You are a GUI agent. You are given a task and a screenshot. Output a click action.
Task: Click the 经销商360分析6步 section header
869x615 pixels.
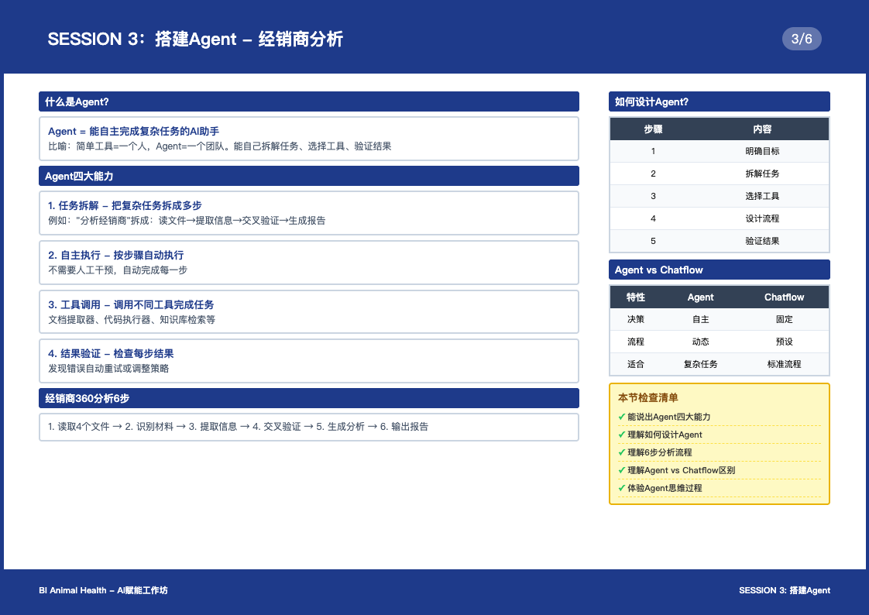coord(308,398)
